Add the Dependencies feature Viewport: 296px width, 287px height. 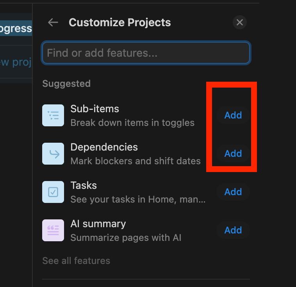click(233, 154)
